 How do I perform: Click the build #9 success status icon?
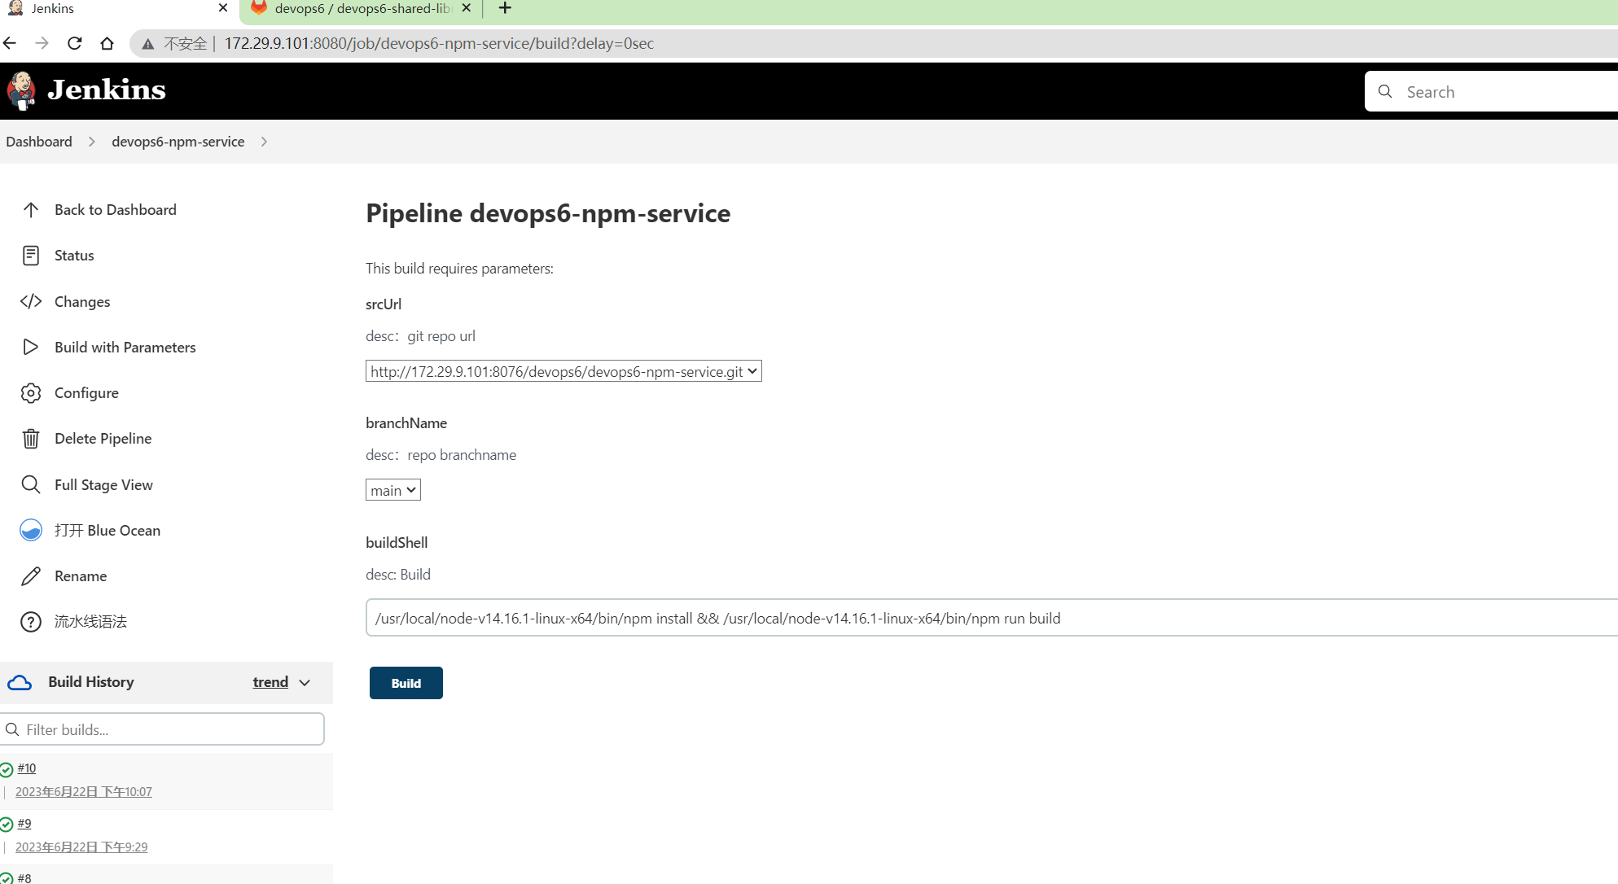7,825
